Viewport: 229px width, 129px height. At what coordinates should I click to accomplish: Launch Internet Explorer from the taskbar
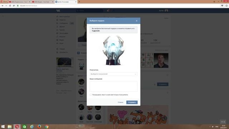point(32,126)
